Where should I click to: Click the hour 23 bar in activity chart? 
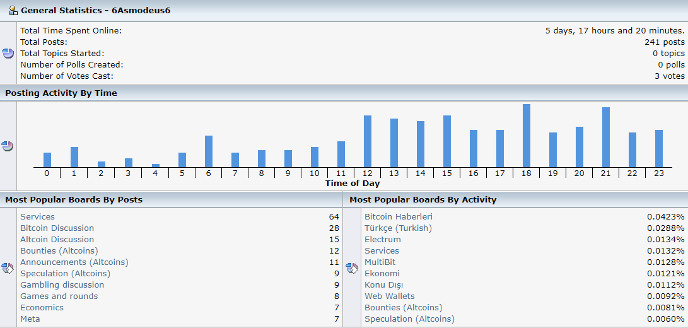[x=659, y=148]
